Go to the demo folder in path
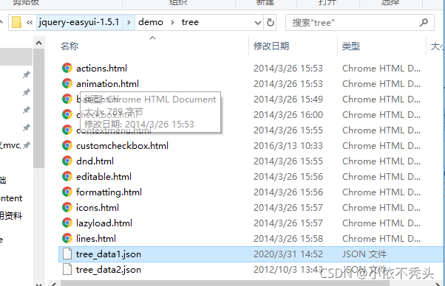The height and width of the screenshot is (286, 445). 151,22
